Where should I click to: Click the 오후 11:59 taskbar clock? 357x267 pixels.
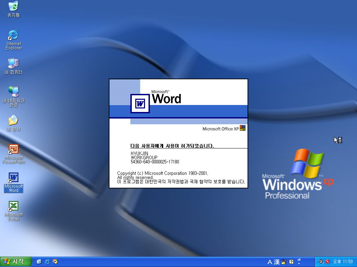pos(343,262)
